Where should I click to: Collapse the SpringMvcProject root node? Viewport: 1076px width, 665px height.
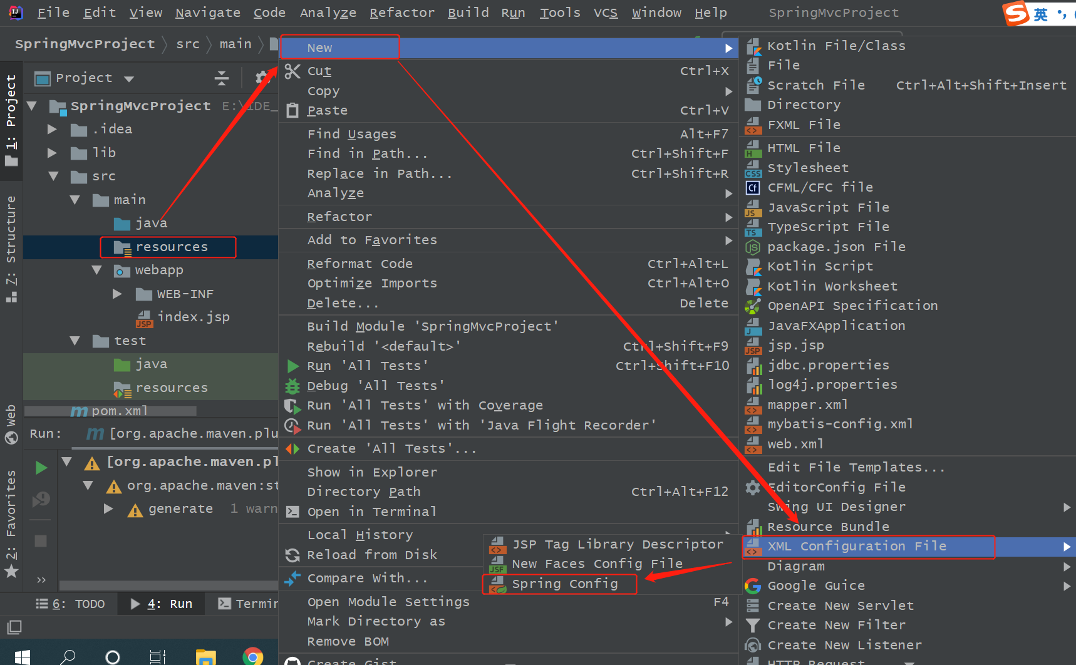(x=33, y=106)
